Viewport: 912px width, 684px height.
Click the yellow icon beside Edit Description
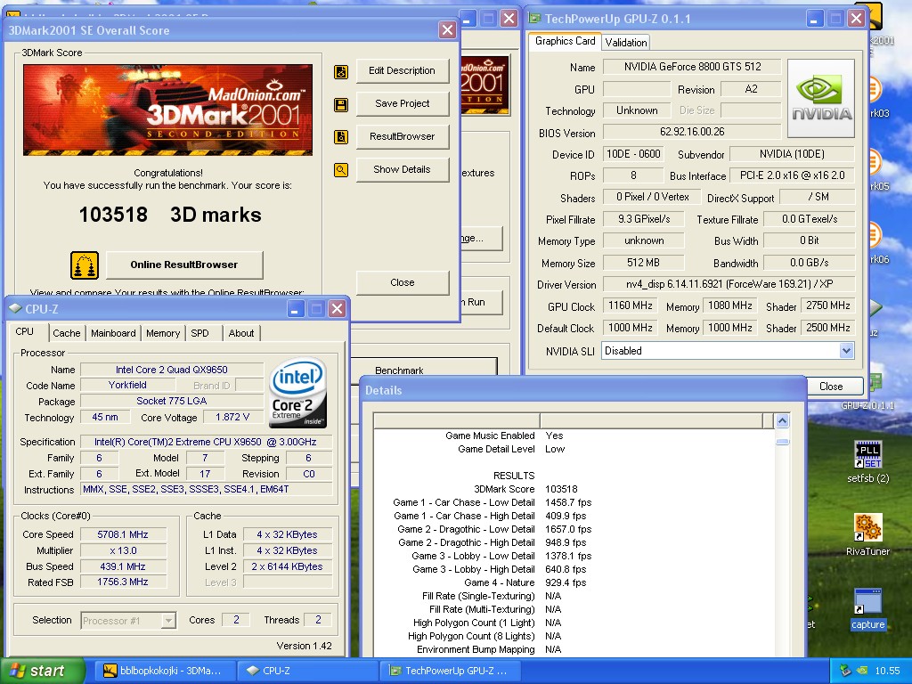341,71
